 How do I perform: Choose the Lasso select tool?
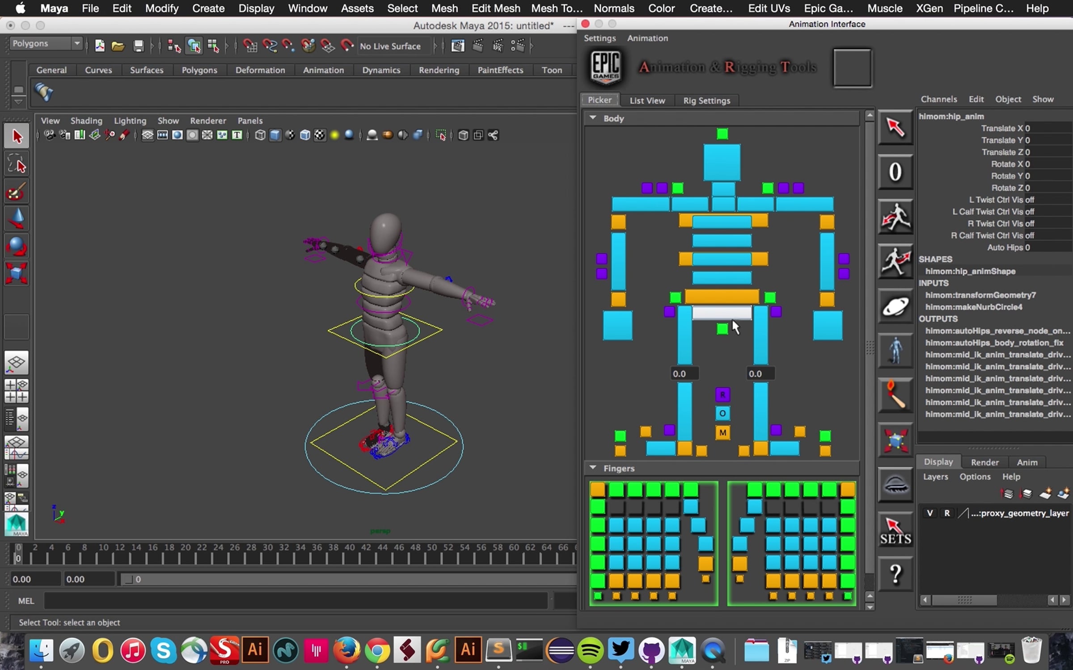[x=17, y=164]
